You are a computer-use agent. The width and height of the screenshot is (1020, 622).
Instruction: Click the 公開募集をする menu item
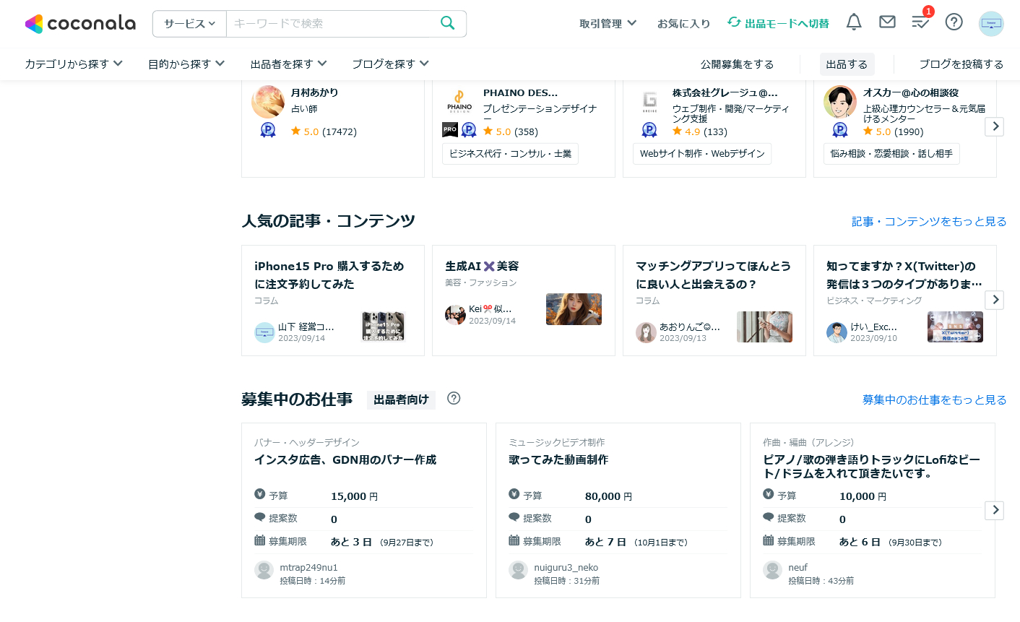[737, 64]
